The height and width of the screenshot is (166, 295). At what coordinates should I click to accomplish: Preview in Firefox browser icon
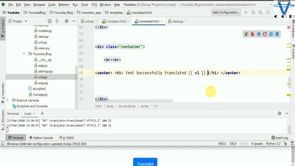coord(253,34)
